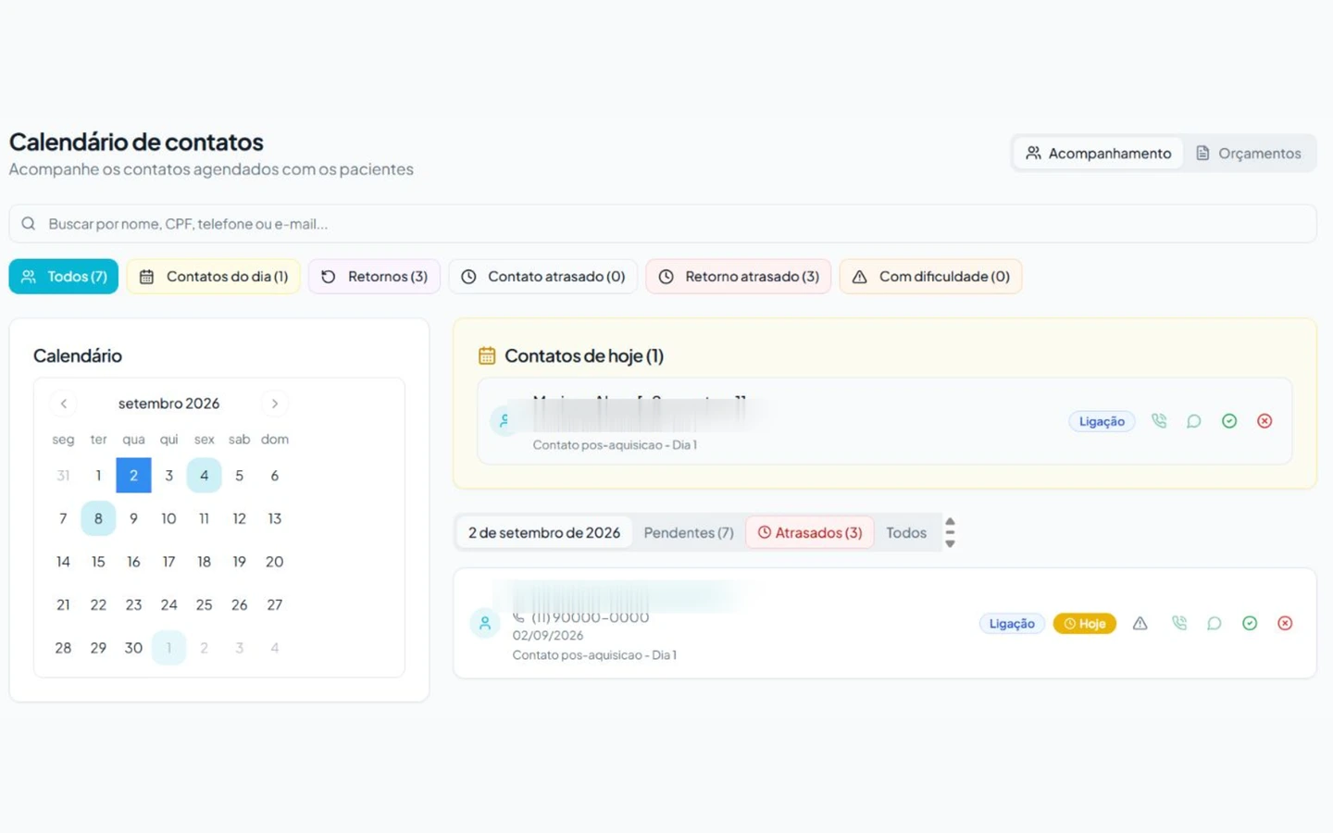The width and height of the screenshot is (1333, 833).
Task: Click phone call icon in 02/09/2026 row
Action: [1179, 624]
